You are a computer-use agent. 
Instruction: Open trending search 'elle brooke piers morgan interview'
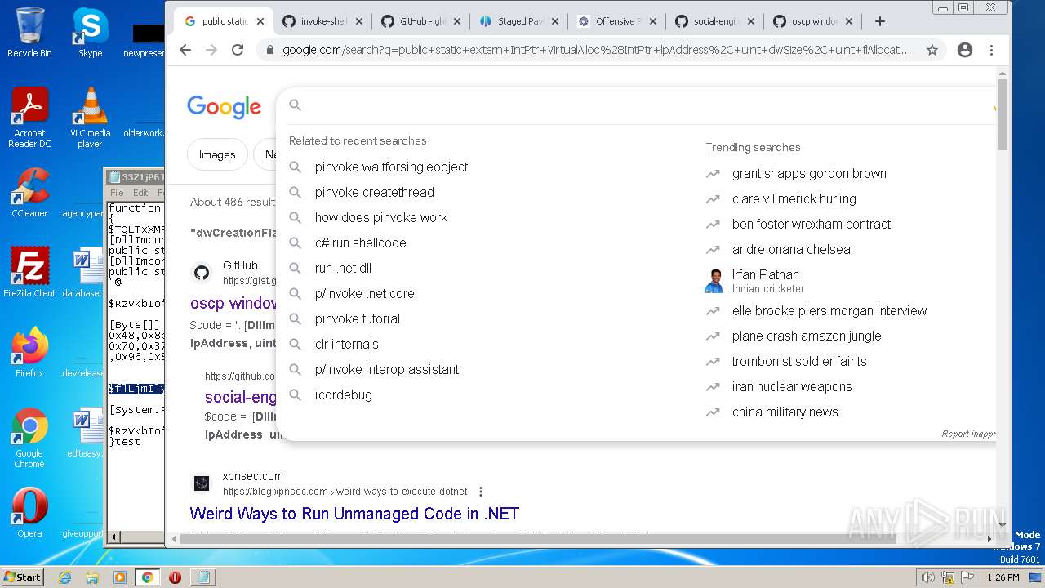[829, 310]
